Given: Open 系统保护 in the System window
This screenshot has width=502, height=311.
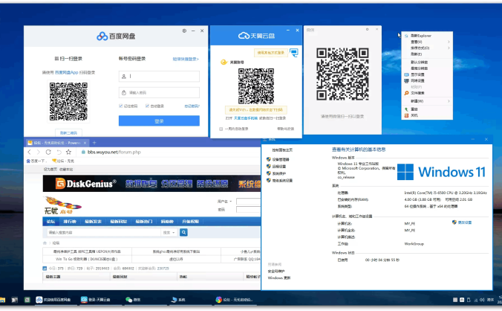Looking at the screenshot, I should (x=279, y=173).
